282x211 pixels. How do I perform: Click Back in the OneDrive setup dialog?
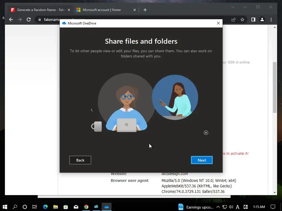click(x=80, y=160)
